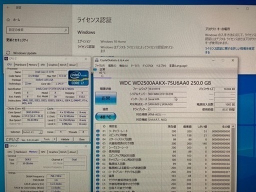Image resolution: width=256 pixels, height=192 pixels.
Task: Switch to CPU tab in bottom CPU-Z
Action: pyautogui.click(x=10, y=152)
